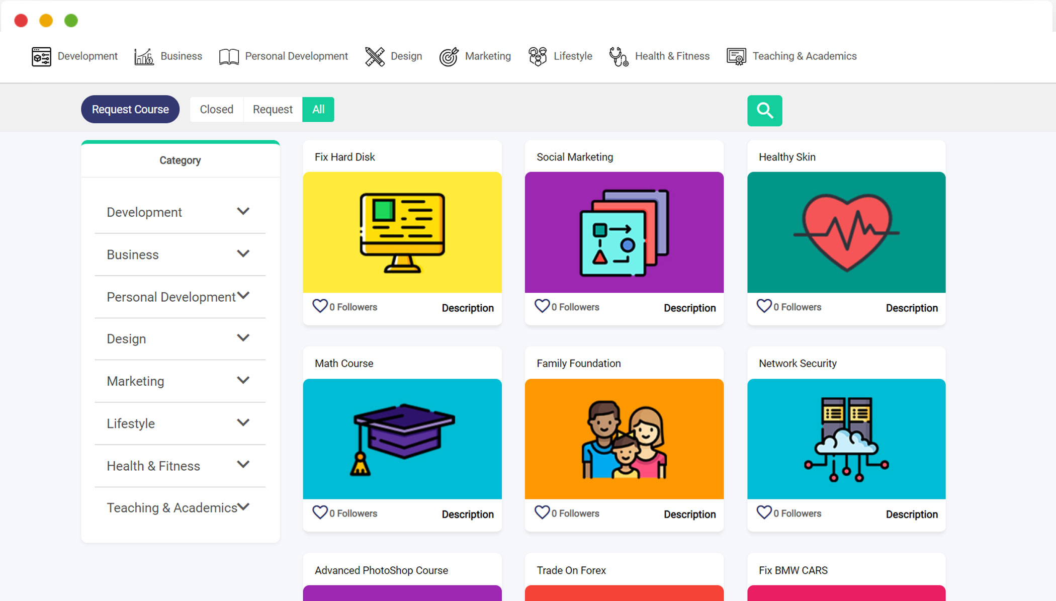The height and width of the screenshot is (601, 1056).
Task: Click the Development icon in top navigation
Action: tap(41, 56)
